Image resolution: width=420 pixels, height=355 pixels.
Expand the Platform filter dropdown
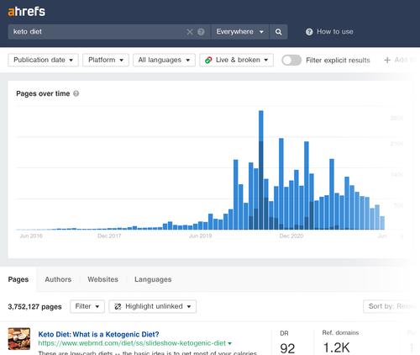pyautogui.click(x=106, y=60)
